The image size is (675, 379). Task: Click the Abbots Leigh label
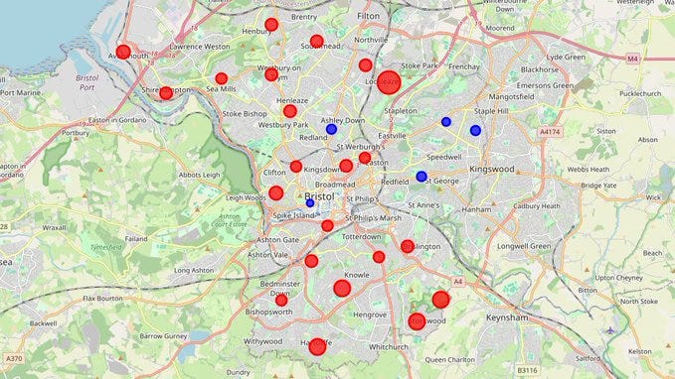point(199,175)
